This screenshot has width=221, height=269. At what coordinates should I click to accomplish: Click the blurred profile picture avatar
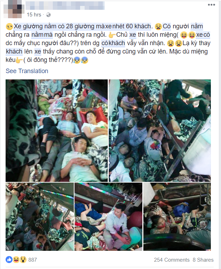click(x=14, y=10)
